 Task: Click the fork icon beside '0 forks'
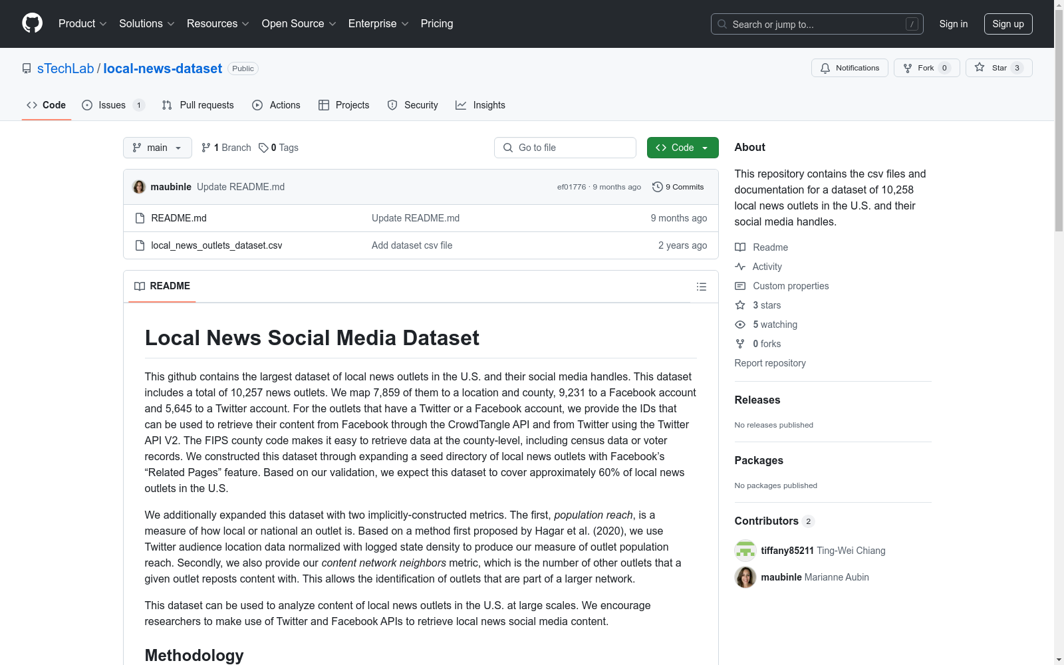point(740,344)
